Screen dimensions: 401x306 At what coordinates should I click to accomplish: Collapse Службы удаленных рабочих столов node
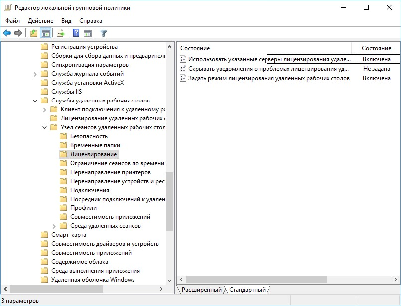pyautogui.click(x=35, y=101)
